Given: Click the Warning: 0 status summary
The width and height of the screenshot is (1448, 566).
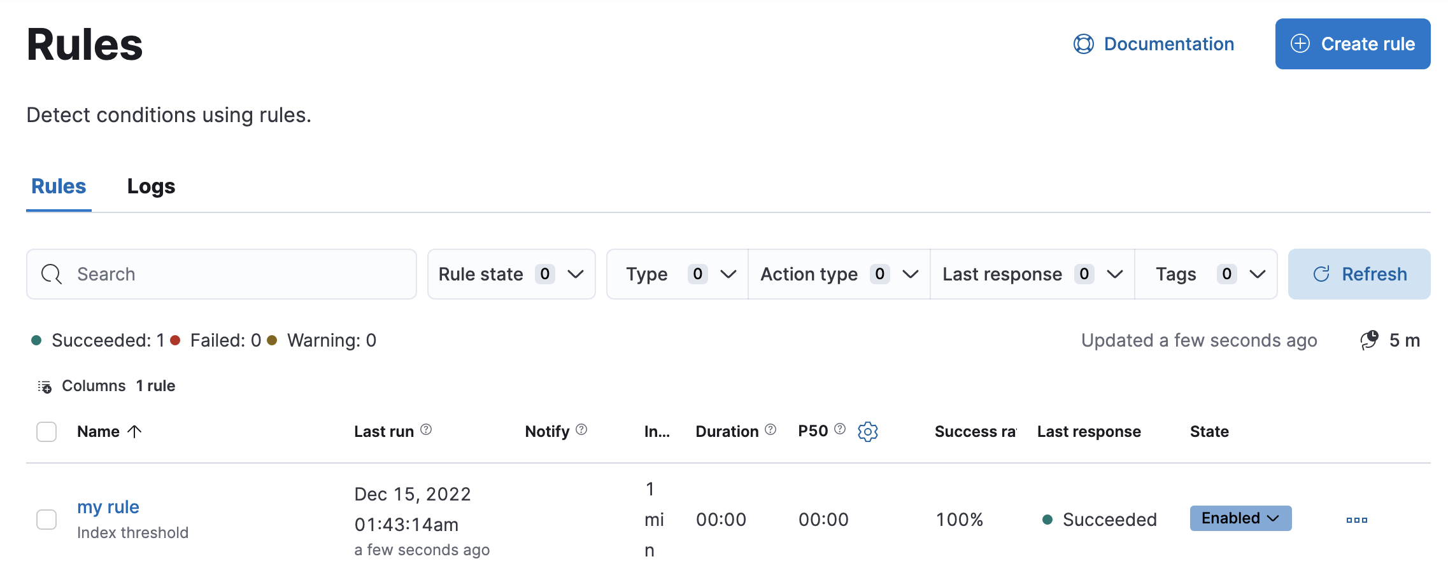Looking at the screenshot, I should [322, 340].
